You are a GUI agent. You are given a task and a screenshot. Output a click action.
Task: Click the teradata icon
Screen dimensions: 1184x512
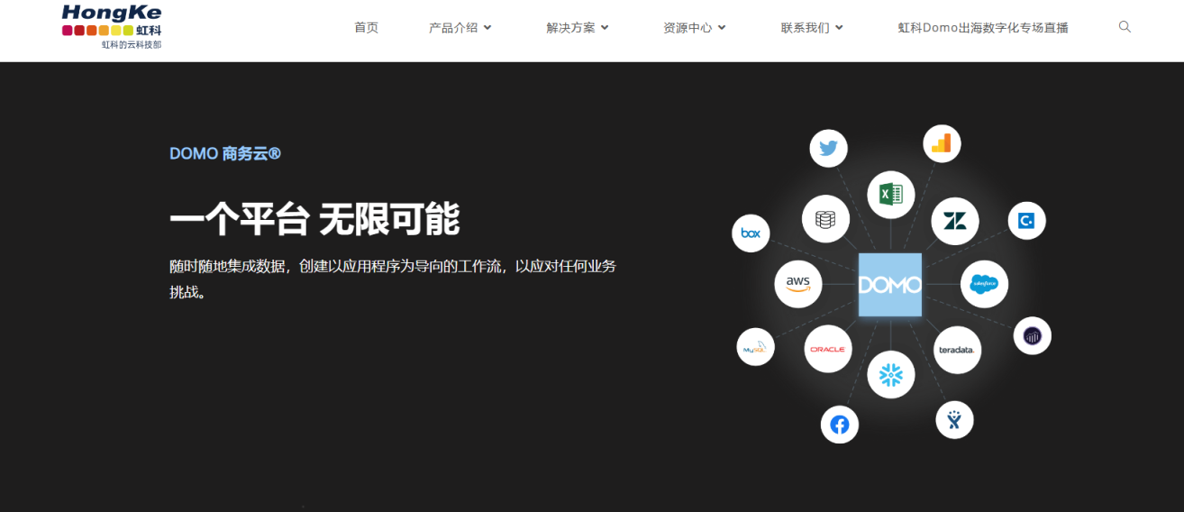(x=957, y=350)
